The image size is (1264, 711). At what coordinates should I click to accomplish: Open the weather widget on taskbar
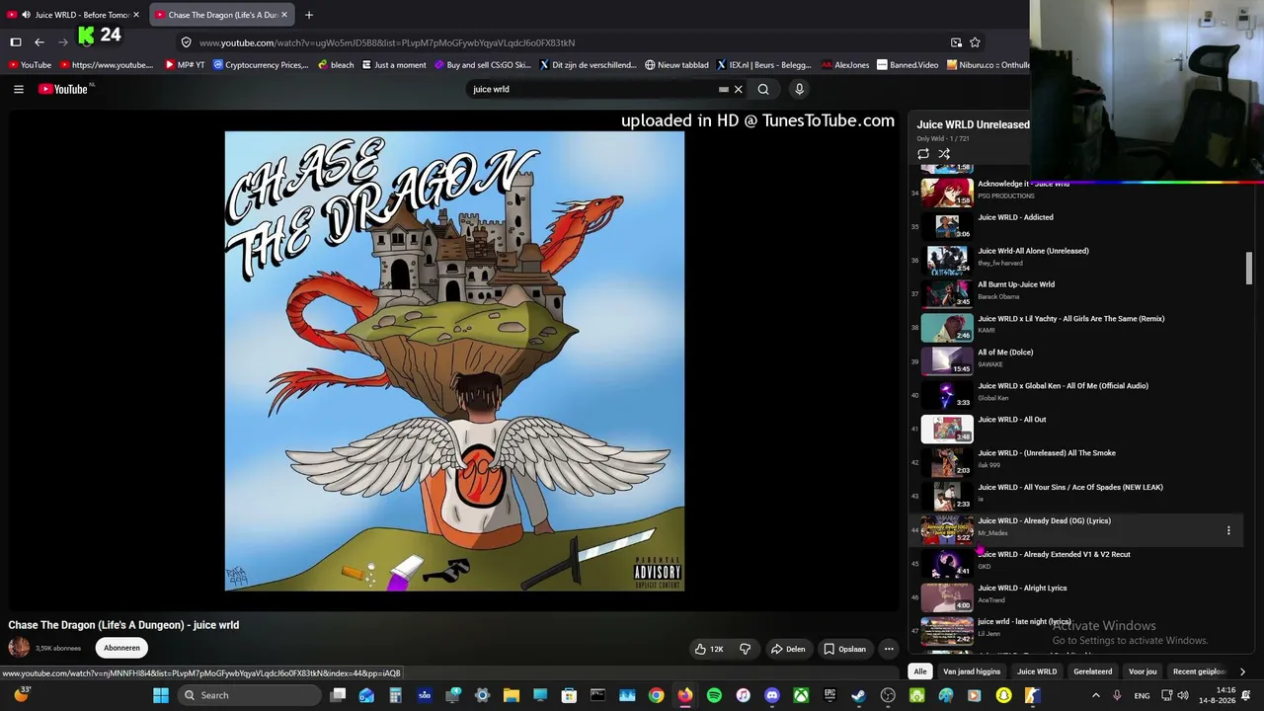click(x=21, y=695)
